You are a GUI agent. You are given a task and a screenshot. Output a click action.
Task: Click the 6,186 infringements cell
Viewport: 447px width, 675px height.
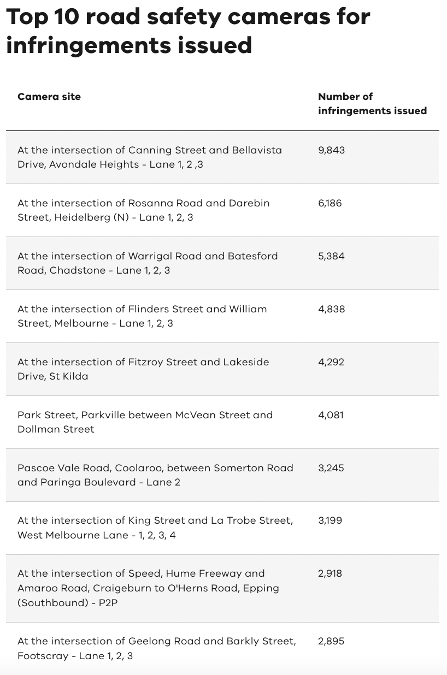click(x=330, y=203)
